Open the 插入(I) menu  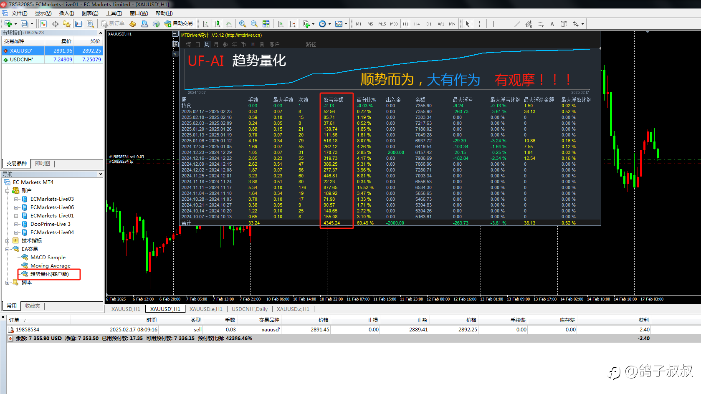click(x=66, y=13)
